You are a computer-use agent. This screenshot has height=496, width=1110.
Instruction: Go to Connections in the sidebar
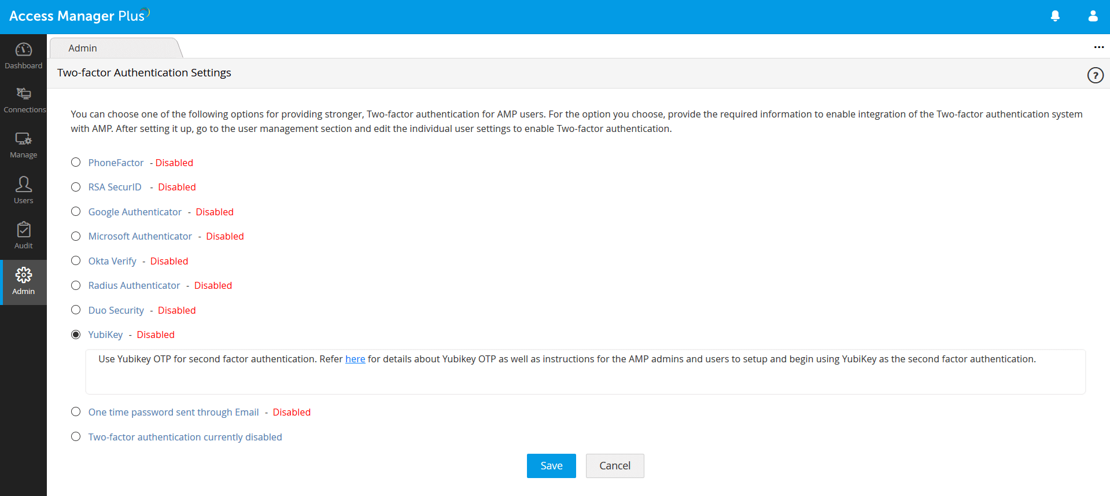(x=23, y=94)
